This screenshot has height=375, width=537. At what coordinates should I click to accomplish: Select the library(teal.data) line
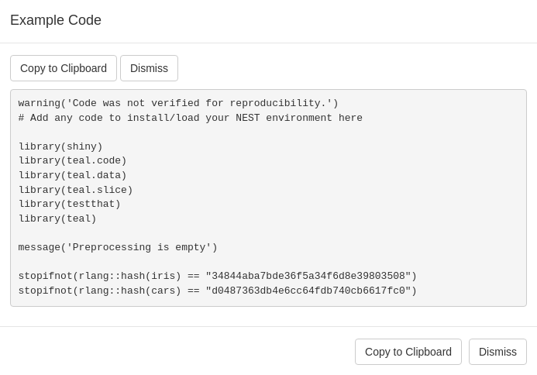pyautogui.click(x=72, y=176)
